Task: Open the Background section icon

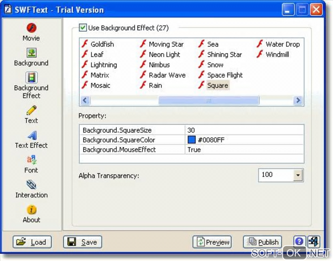Action: click(x=31, y=53)
